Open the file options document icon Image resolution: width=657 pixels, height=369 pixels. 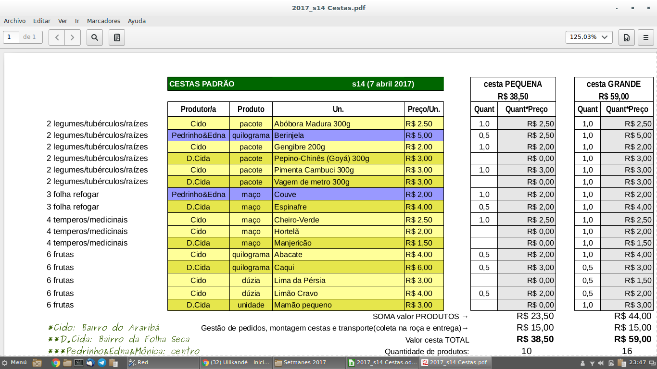[627, 37]
